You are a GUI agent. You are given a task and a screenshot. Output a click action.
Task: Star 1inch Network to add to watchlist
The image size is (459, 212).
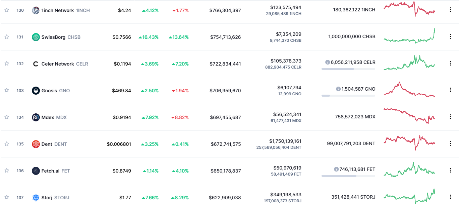click(x=7, y=10)
